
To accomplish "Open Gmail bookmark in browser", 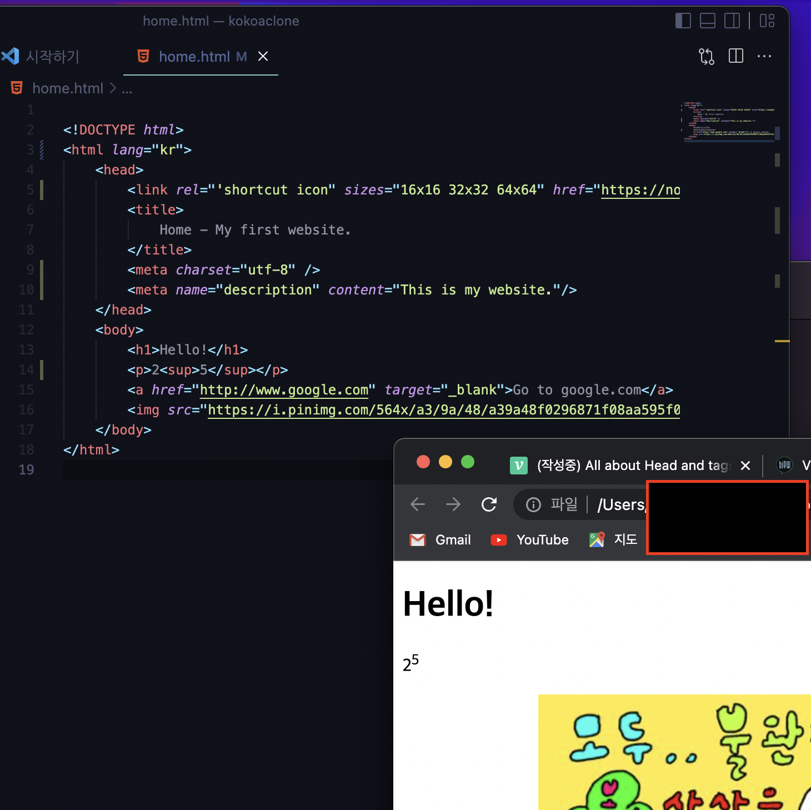I will pos(440,540).
